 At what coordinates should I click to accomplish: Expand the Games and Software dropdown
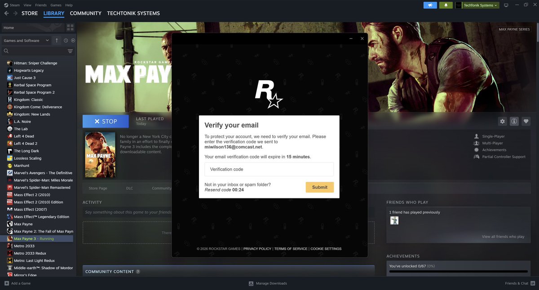26,40
